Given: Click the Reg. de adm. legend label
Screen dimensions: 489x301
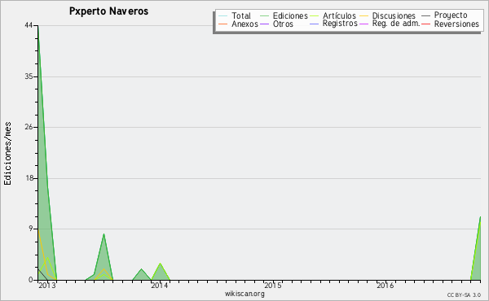Looking at the screenshot, I should [396, 24].
